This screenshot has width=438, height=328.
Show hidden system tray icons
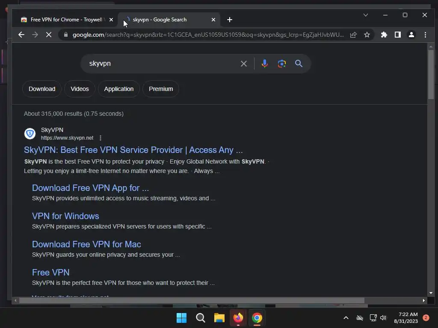346,318
